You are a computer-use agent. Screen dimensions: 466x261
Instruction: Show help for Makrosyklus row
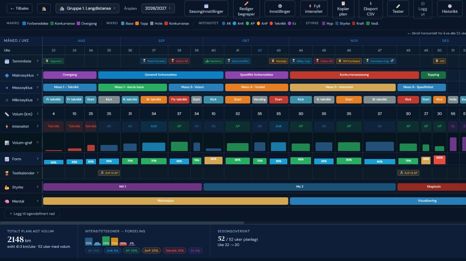pyautogui.click(x=37, y=75)
